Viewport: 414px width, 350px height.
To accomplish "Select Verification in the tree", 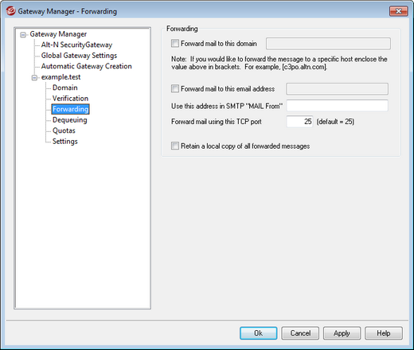I will (70, 99).
